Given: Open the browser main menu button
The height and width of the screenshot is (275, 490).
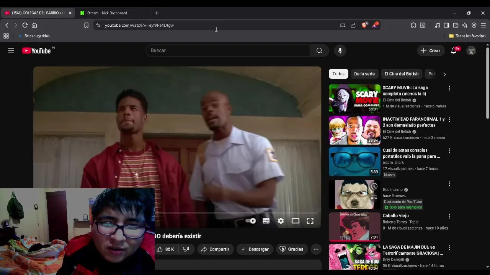Looking at the screenshot, I should tap(483, 25).
